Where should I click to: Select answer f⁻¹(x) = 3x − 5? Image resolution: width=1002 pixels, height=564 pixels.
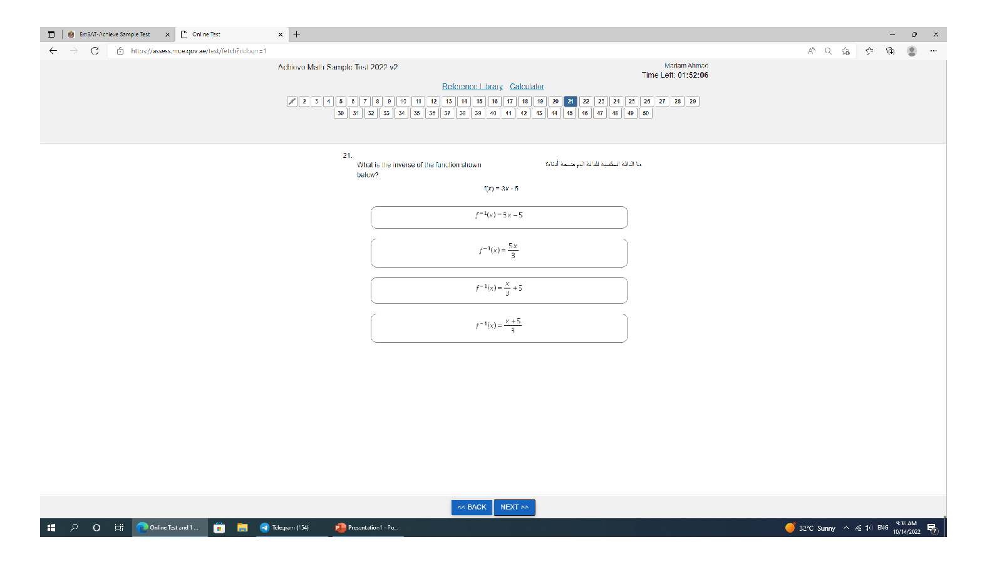[x=499, y=217]
